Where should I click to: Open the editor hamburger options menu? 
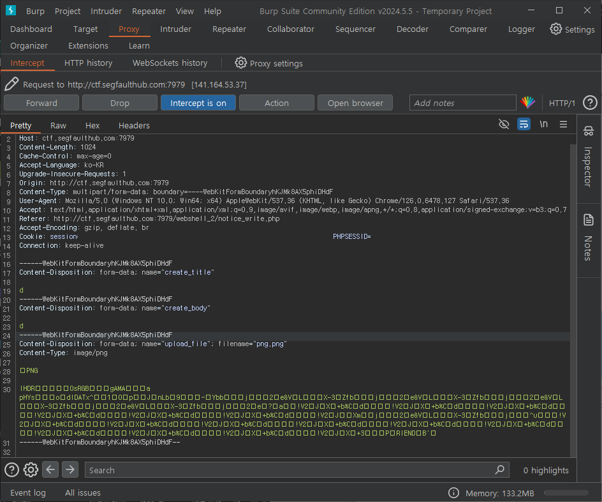coord(563,124)
